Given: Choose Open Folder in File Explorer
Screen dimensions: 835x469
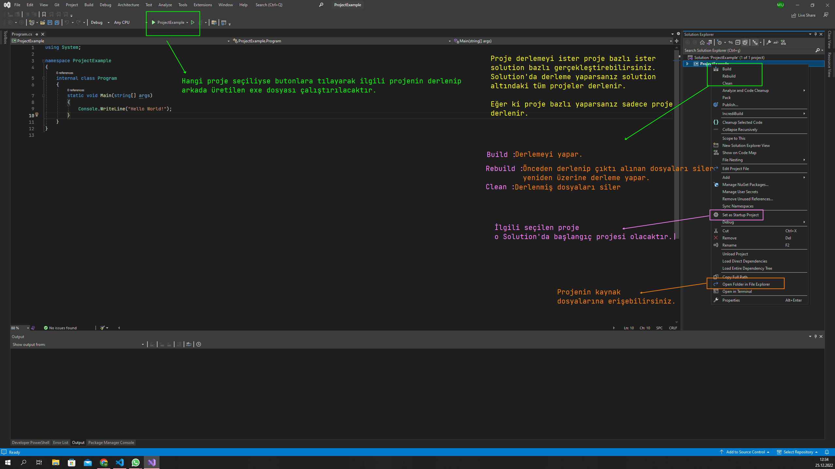Looking at the screenshot, I should pos(759,284).
